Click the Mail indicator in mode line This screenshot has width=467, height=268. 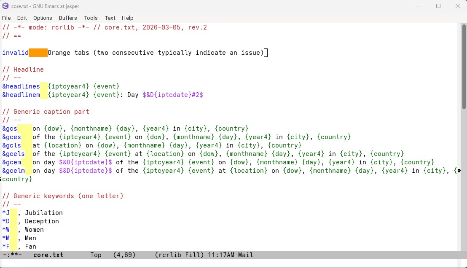tap(245, 255)
